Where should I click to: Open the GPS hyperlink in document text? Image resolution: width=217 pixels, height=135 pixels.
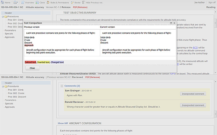click(x=173, y=74)
